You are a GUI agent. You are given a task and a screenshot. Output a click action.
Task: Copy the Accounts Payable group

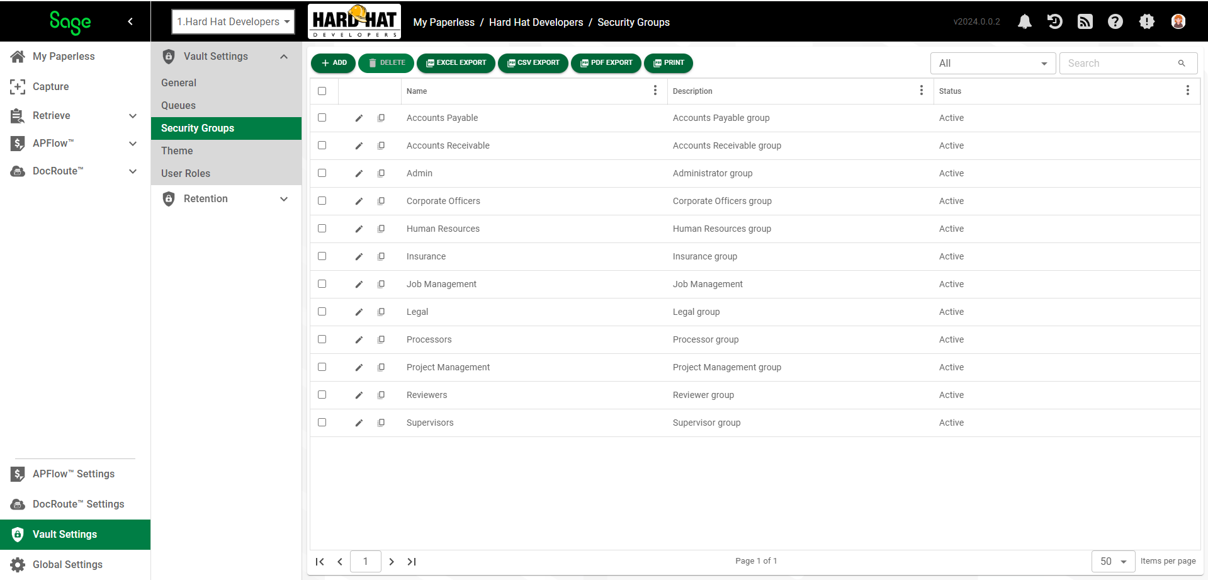[381, 118]
